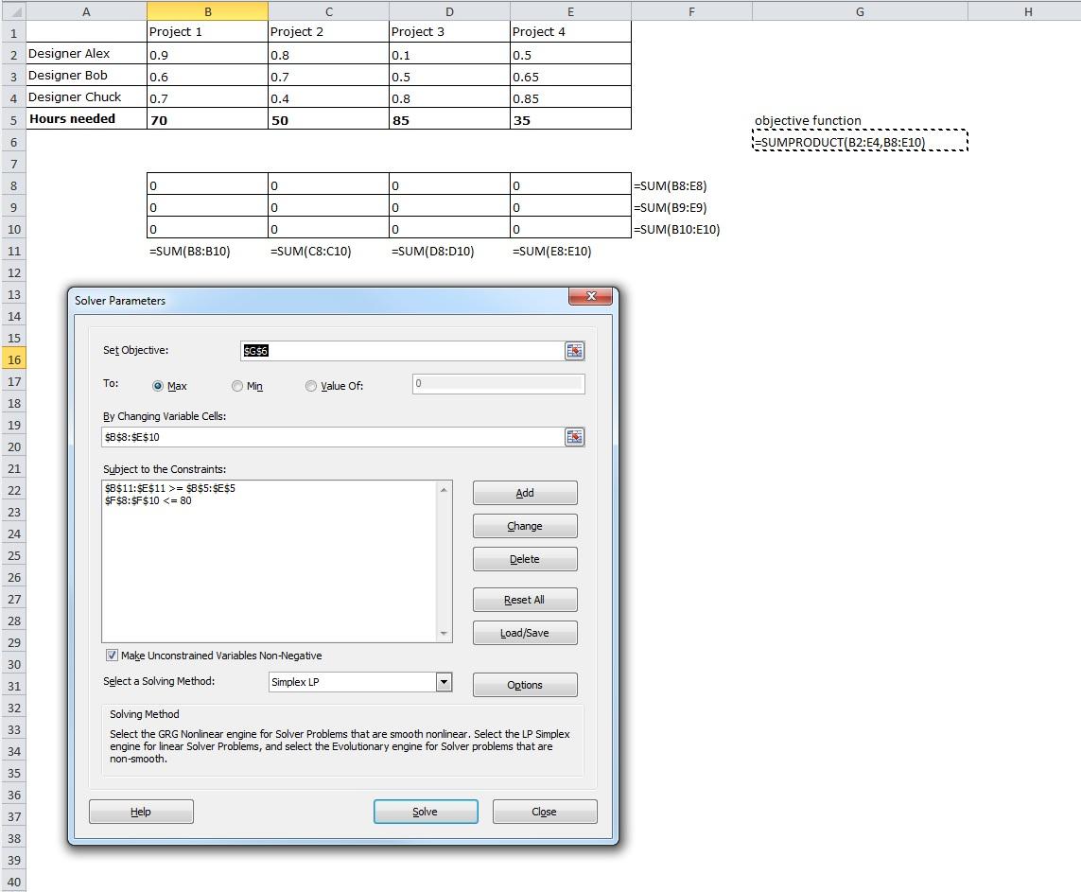The height and width of the screenshot is (892, 1081).
Task: Select column C header
Action: [x=329, y=11]
